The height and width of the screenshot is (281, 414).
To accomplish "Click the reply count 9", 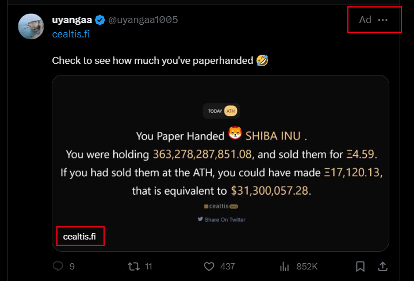I will [72, 267].
